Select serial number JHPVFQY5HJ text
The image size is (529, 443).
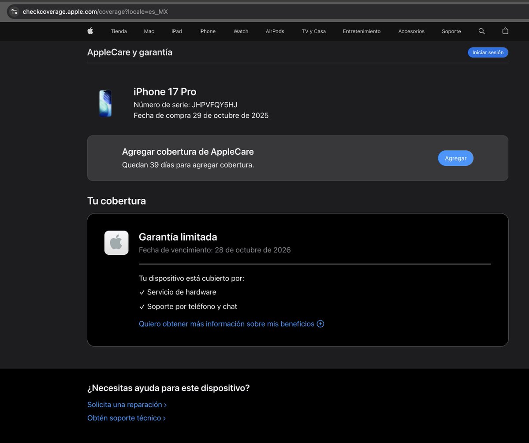(x=215, y=104)
